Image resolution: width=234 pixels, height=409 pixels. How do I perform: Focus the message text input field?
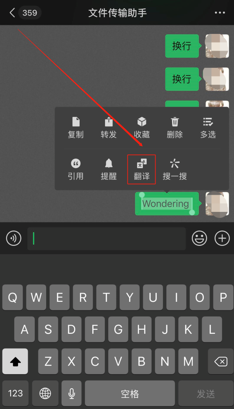(x=107, y=238)
